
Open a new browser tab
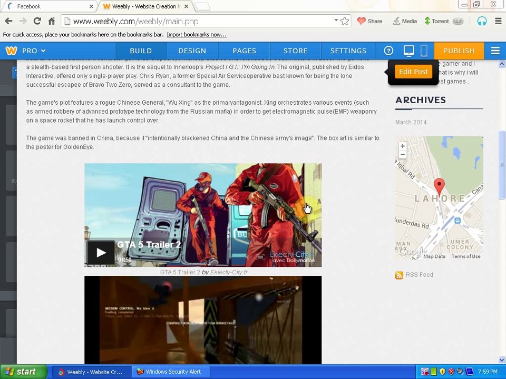(x=202, y=6)
